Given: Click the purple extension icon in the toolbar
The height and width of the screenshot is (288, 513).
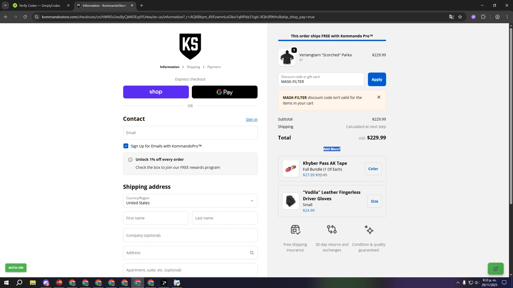Looking at the screenshot, I should click(473, 17).
